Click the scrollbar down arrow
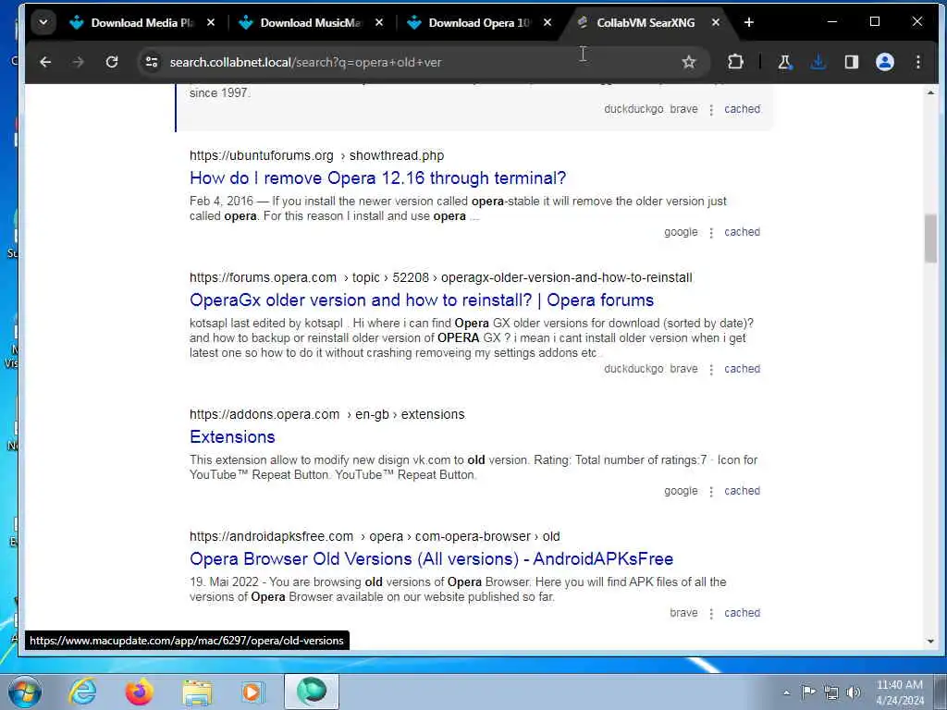The width and height of the screenshot is (947, 710). coord(930,642)
